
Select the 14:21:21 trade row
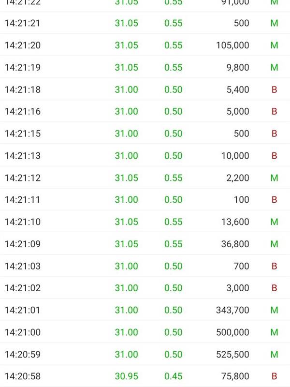pos(145,23)
